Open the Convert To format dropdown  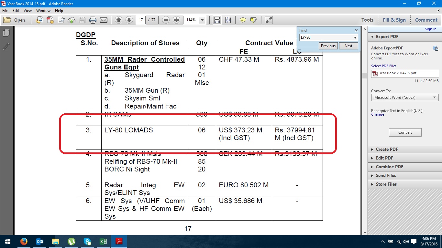pos(405,97)
